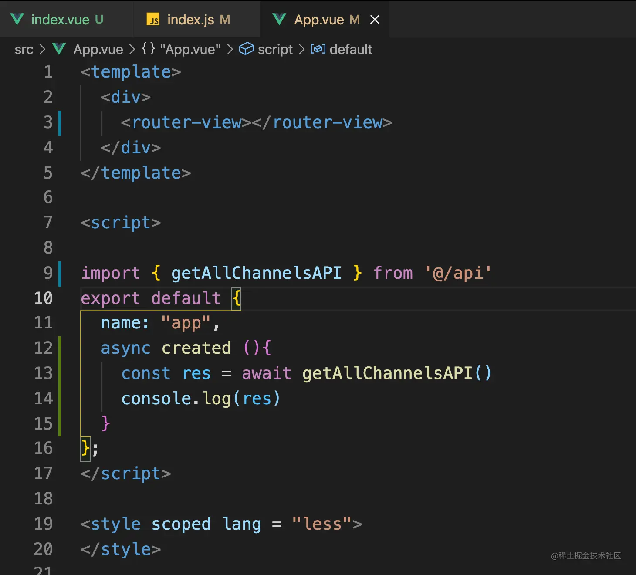Click the curly braces breadcrumb icon
The width and height of the screenshot is (636, 575).
pyautogui.click(x=149, y=49)
